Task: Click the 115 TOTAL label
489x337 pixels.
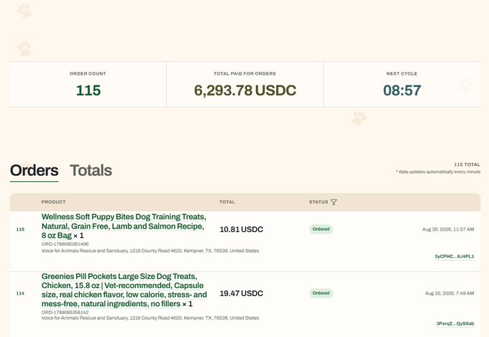Action: 467,165
